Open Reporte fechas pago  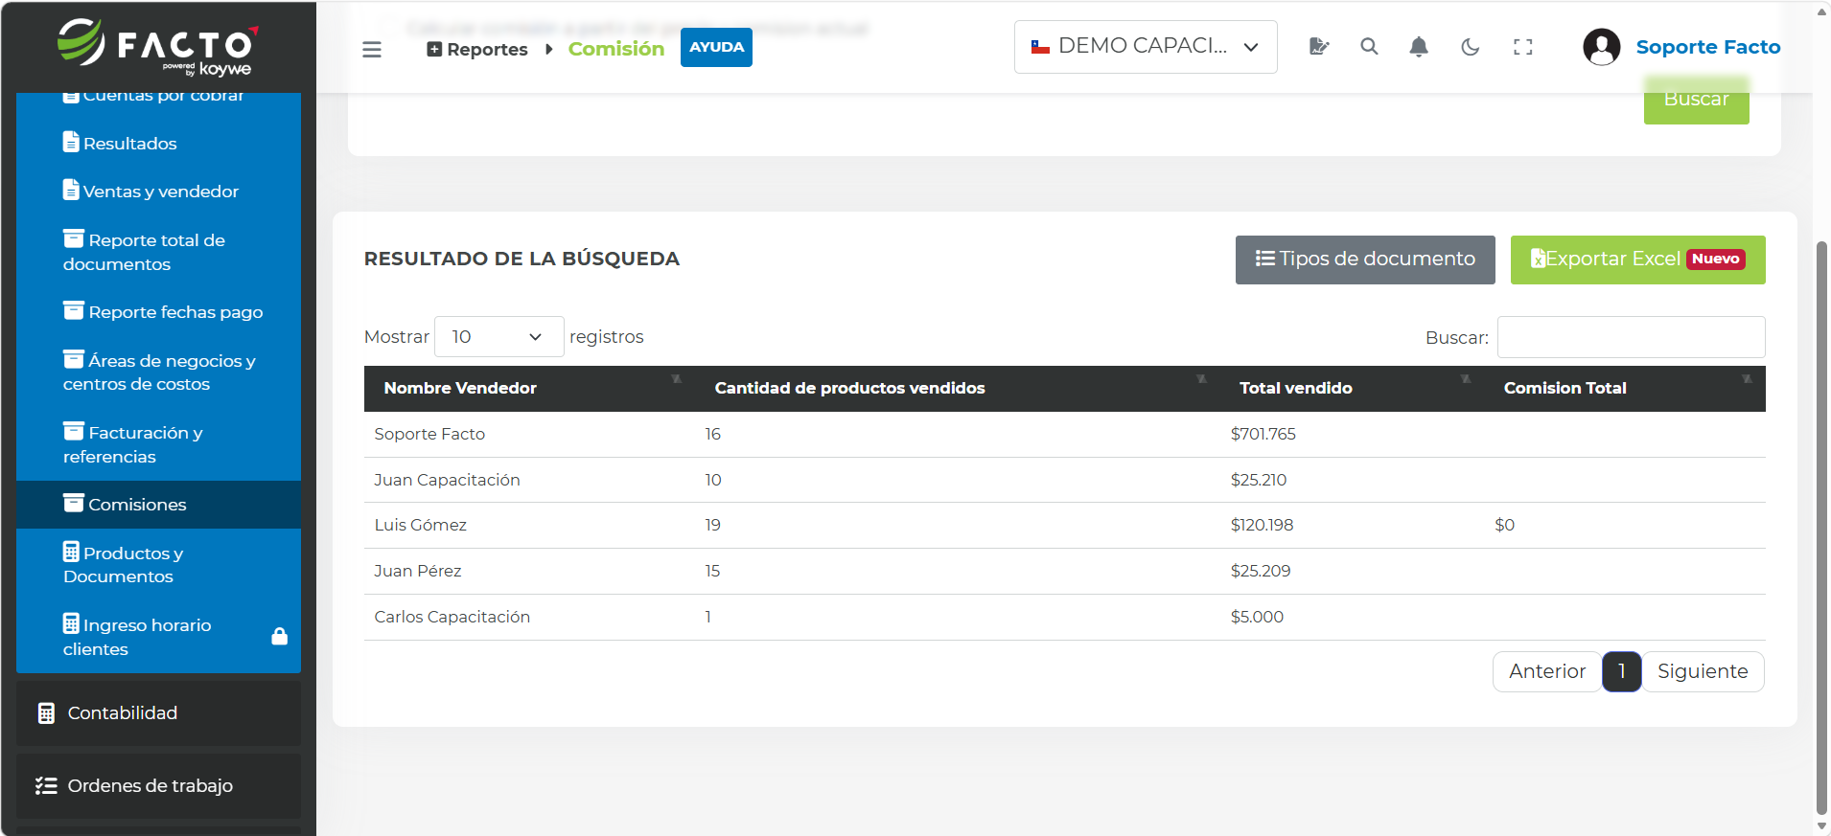click(158, 311)
